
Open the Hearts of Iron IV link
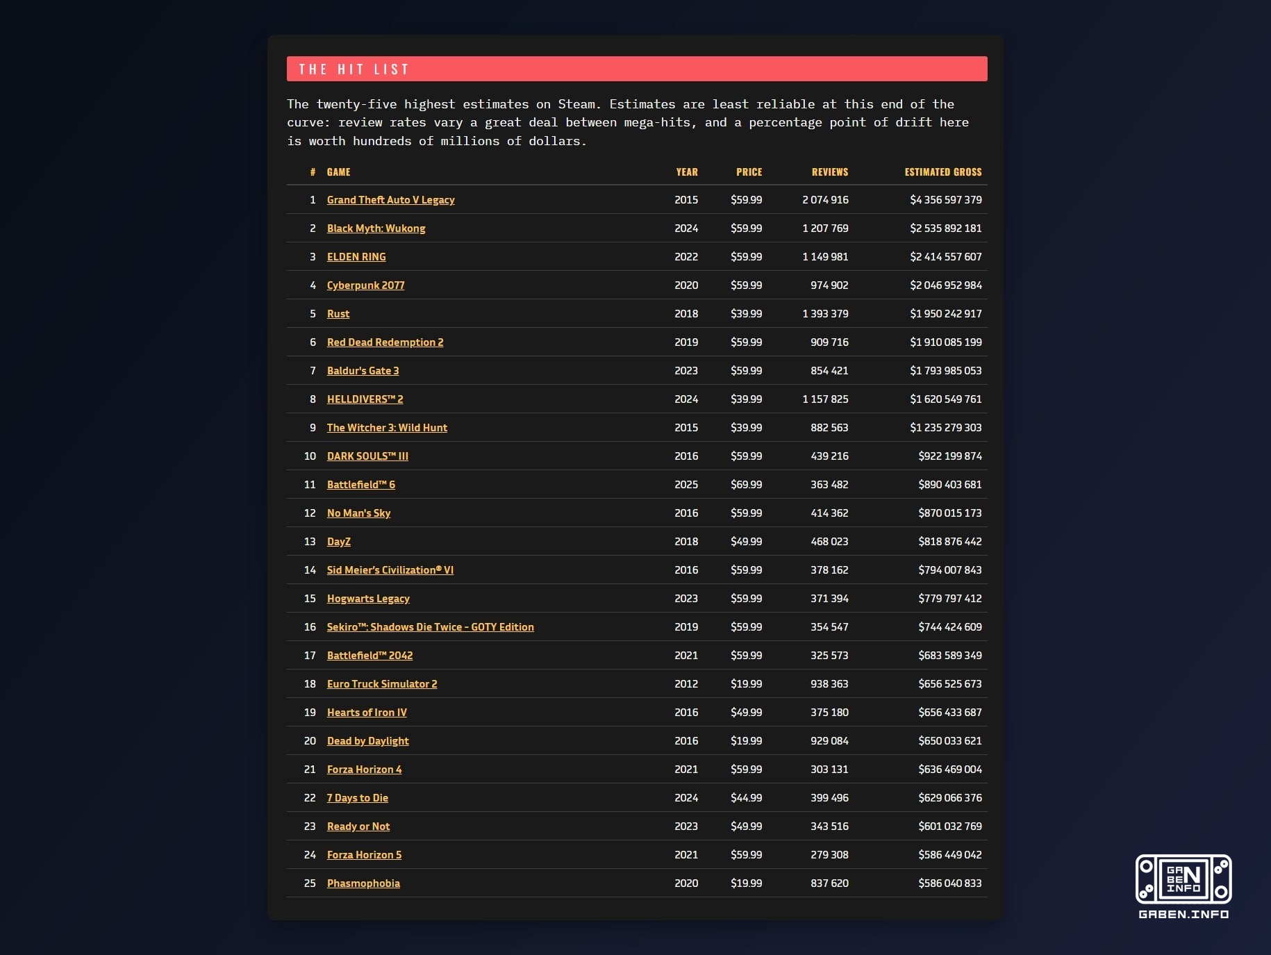pyautogui.click(x=367, y=713)
